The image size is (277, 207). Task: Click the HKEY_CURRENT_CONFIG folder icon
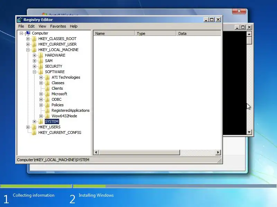click(x=34, y=132)
